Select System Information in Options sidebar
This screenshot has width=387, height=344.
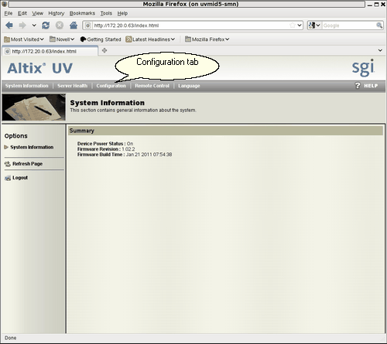[32, 147]
